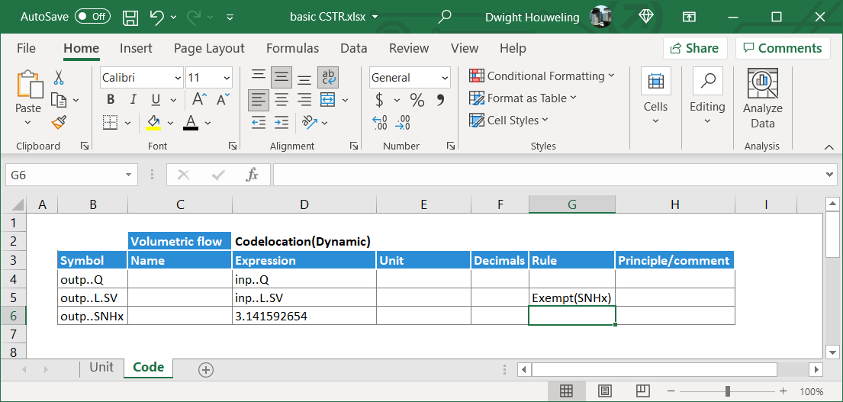Switch to the Unit sheet tab
The height and width of the screenshot is (402, 843).
pyautogui.click(x=101, y=368)
